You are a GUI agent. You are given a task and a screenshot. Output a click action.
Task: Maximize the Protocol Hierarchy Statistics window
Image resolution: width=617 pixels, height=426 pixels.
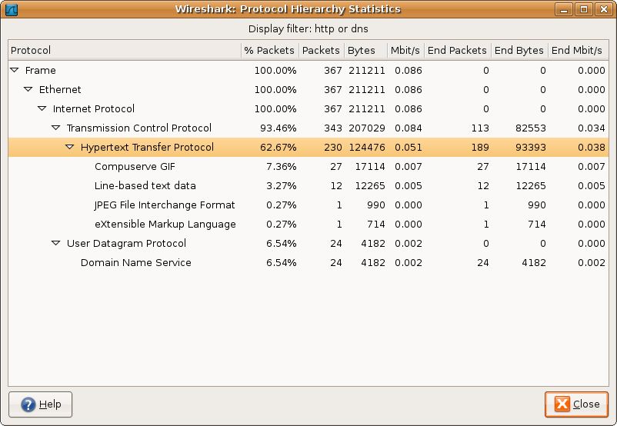coord(585,9)
